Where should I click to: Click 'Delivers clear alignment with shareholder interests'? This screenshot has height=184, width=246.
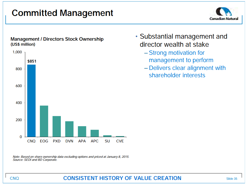(x=187, y=72)
